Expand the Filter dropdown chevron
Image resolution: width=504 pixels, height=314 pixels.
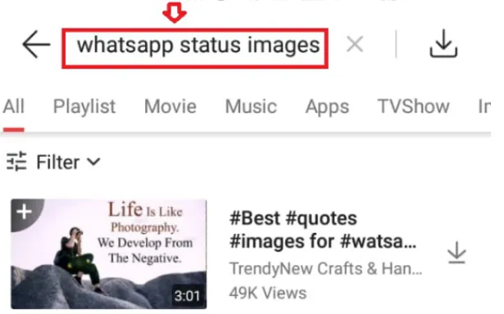pyautogui.click(x=93, y=161)
